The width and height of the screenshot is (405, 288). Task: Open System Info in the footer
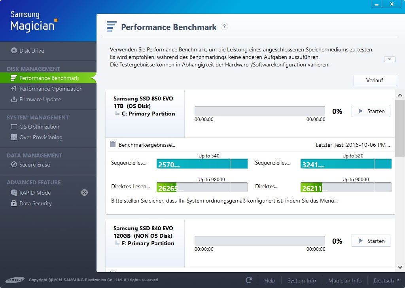click(302, 280)
